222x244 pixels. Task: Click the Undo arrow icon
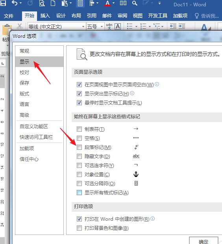(15, 3)
